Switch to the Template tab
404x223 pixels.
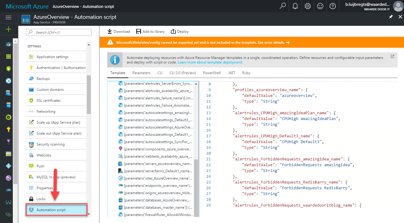pos(118,73)
